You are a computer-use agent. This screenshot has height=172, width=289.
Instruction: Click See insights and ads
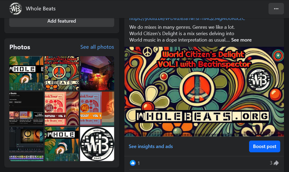pyautogui.click(x=151, y=146)
